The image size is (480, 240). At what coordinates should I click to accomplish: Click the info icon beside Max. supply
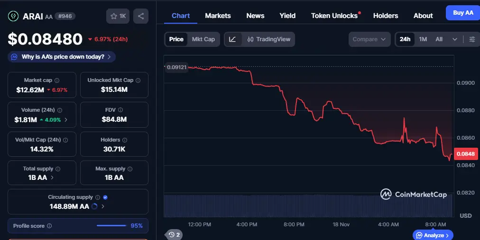click(130, 169)
